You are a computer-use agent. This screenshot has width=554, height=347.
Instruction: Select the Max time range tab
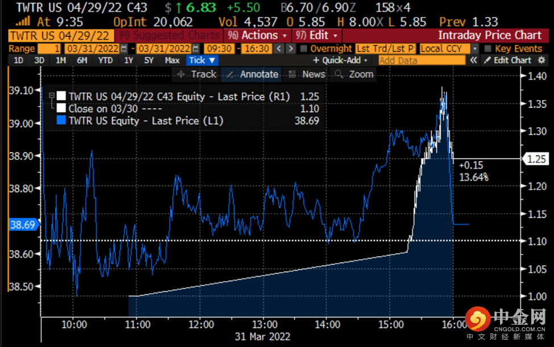tap(172, 60)
